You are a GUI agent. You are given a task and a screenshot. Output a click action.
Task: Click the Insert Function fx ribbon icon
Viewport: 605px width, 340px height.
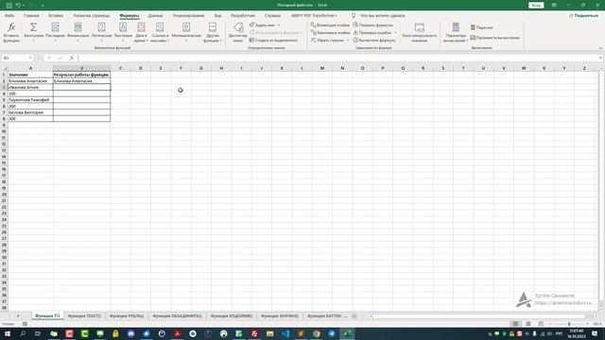pyautogui.click(x=11, y=27)
